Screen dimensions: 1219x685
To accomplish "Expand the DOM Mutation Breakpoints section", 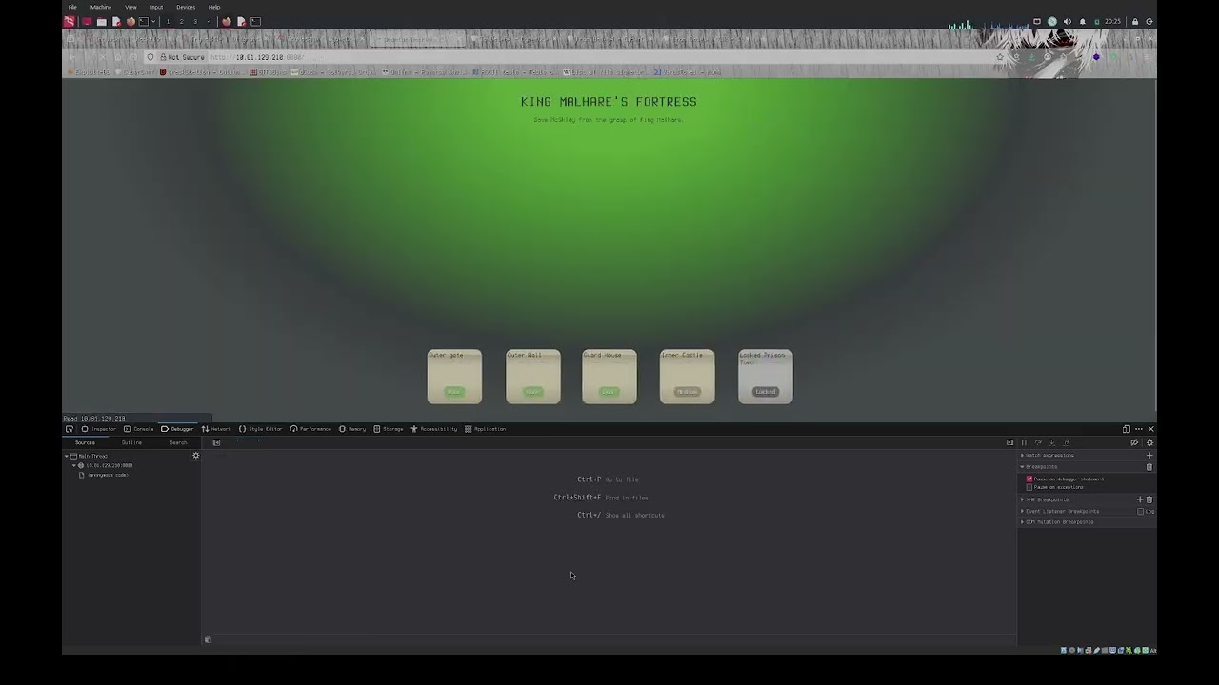I will click(1022, 522).
